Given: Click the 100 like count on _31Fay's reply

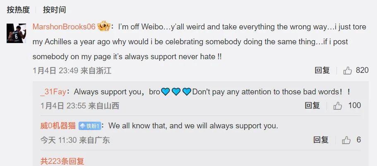Looking at the screenshot, I should 354,106.
